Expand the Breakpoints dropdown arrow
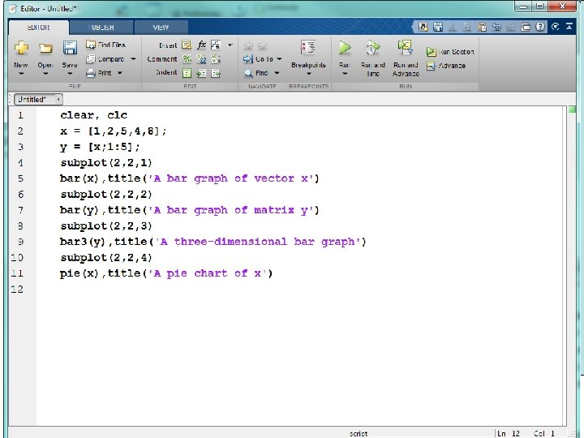This screenshot has height=438, width=584. tap(308, 74)
